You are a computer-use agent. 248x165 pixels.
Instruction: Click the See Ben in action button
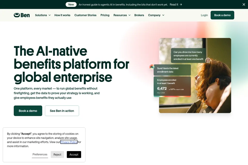click(x=62, y=111)
